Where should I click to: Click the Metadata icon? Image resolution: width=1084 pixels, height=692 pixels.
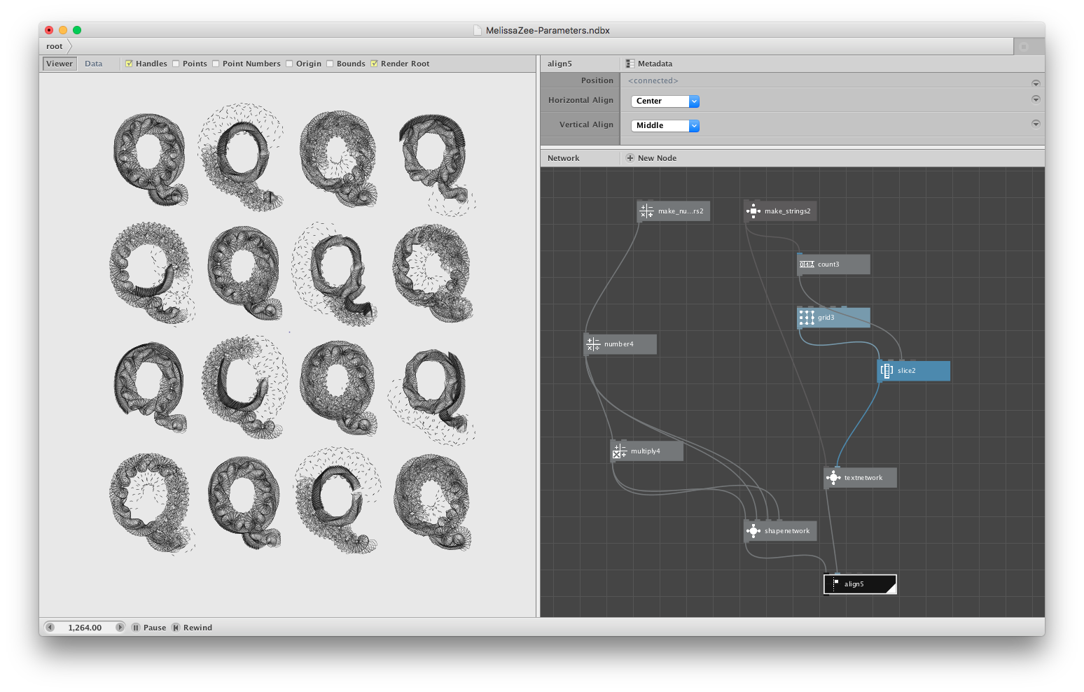pos(630,64)
